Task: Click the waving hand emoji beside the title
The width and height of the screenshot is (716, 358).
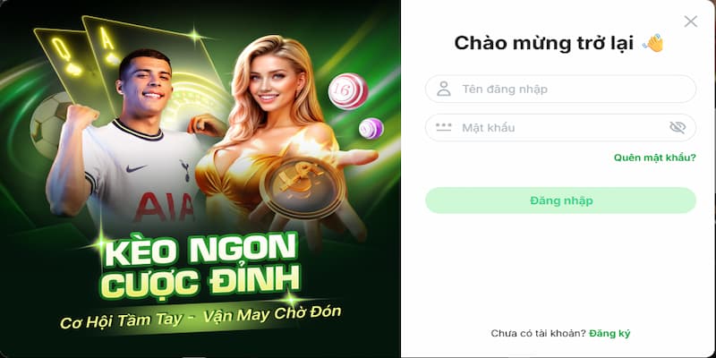Action: tap(652, 43)
